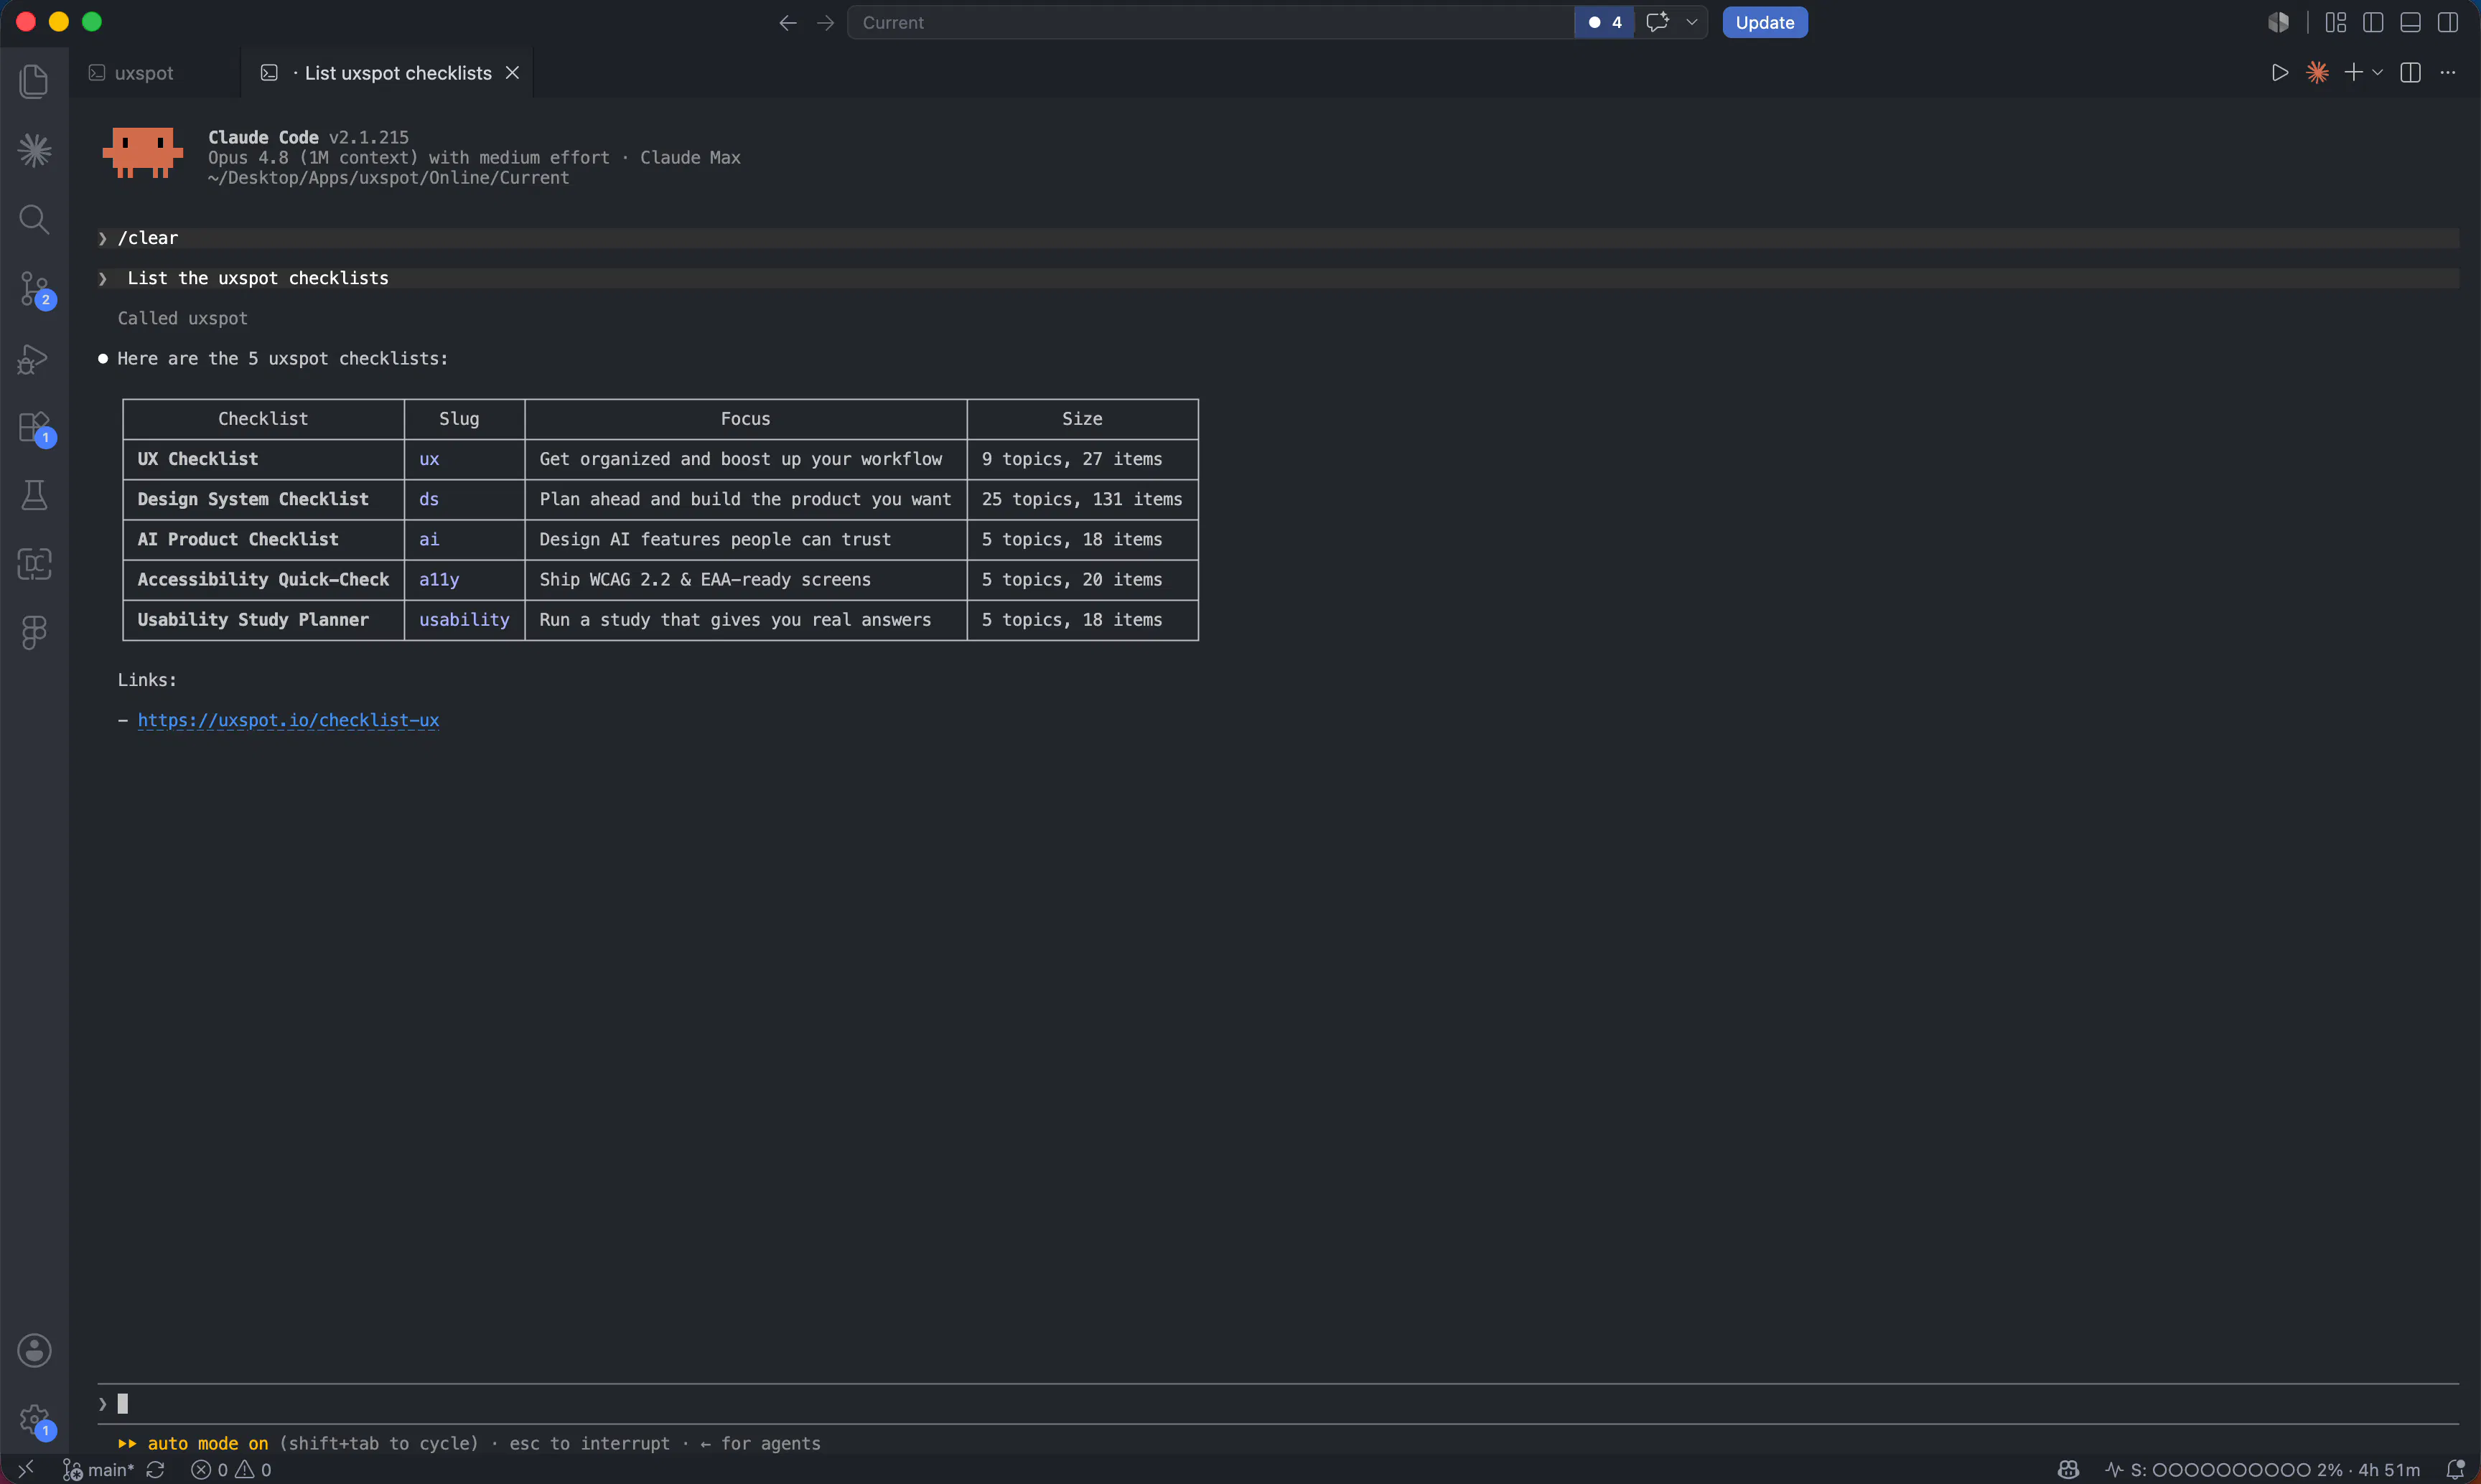Image resolution: width=2481 pixels, height=1484 pixels.
Task: Click the Update button
Action: tap(1765, 22)
